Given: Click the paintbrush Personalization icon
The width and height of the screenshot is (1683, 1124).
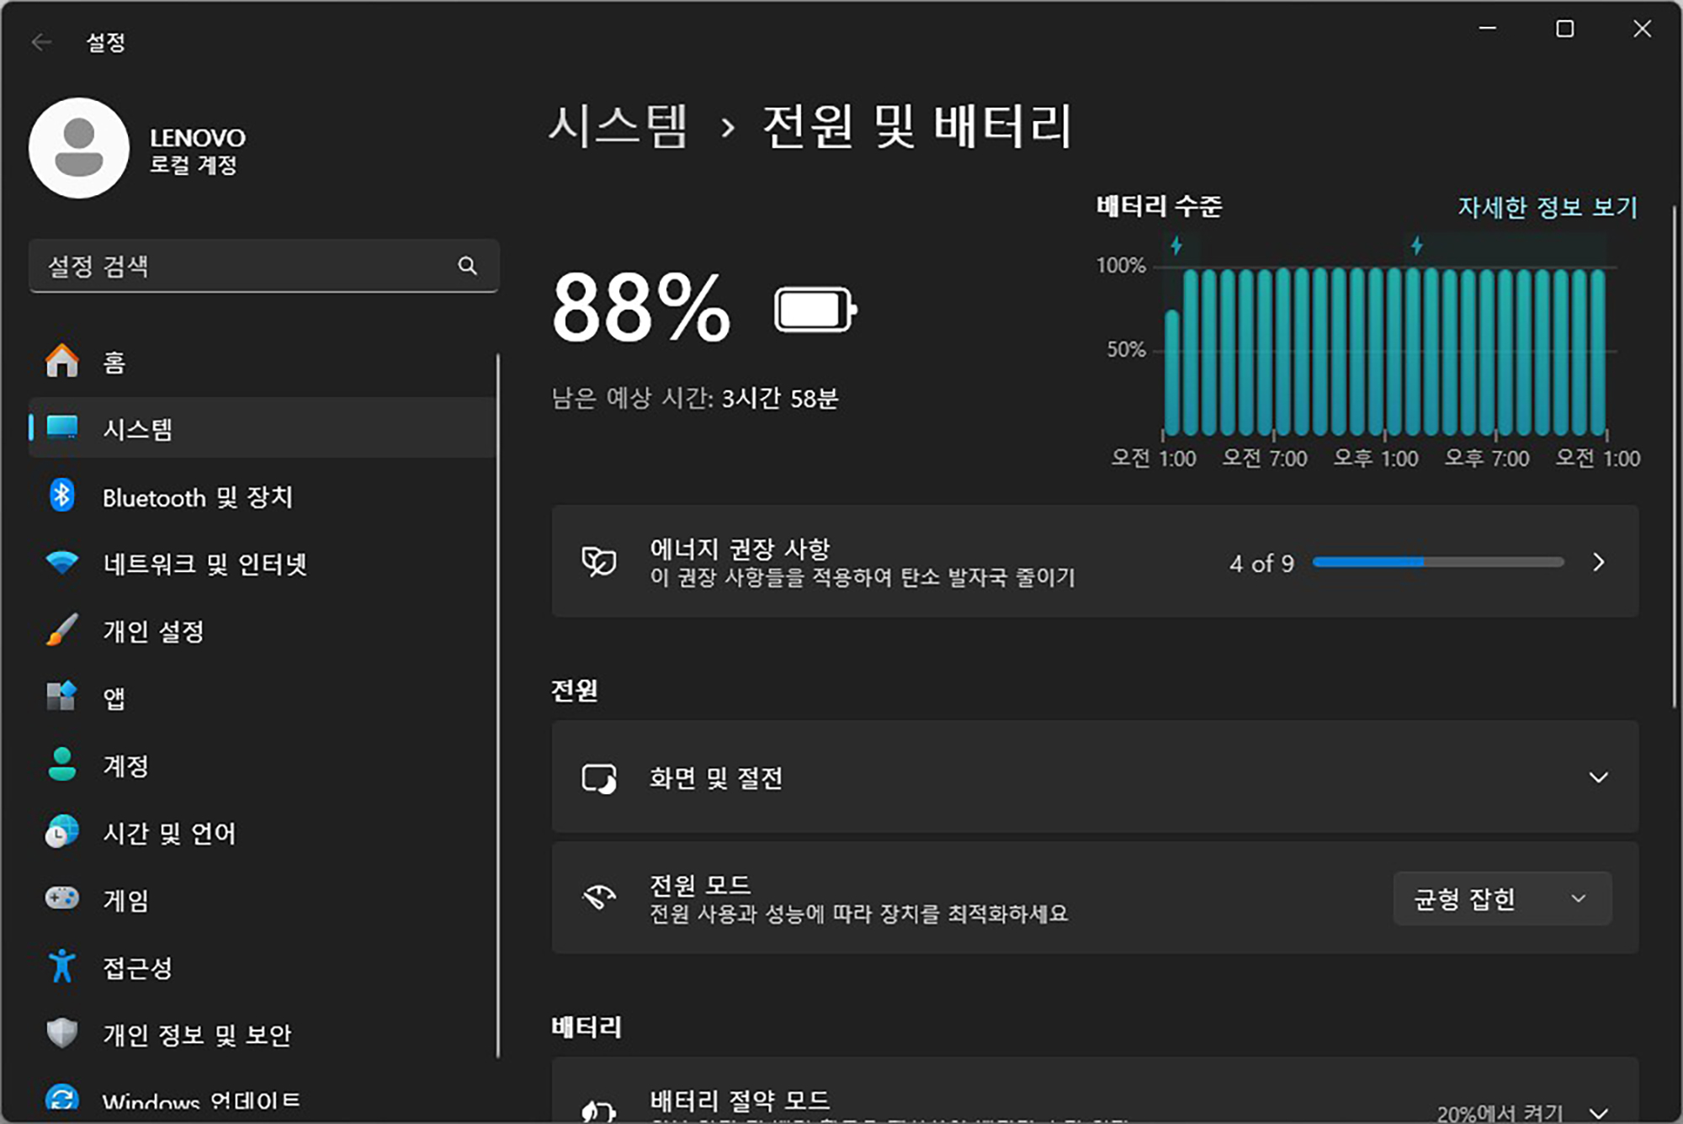Looking at the screenshot, I should click(61, 630).
